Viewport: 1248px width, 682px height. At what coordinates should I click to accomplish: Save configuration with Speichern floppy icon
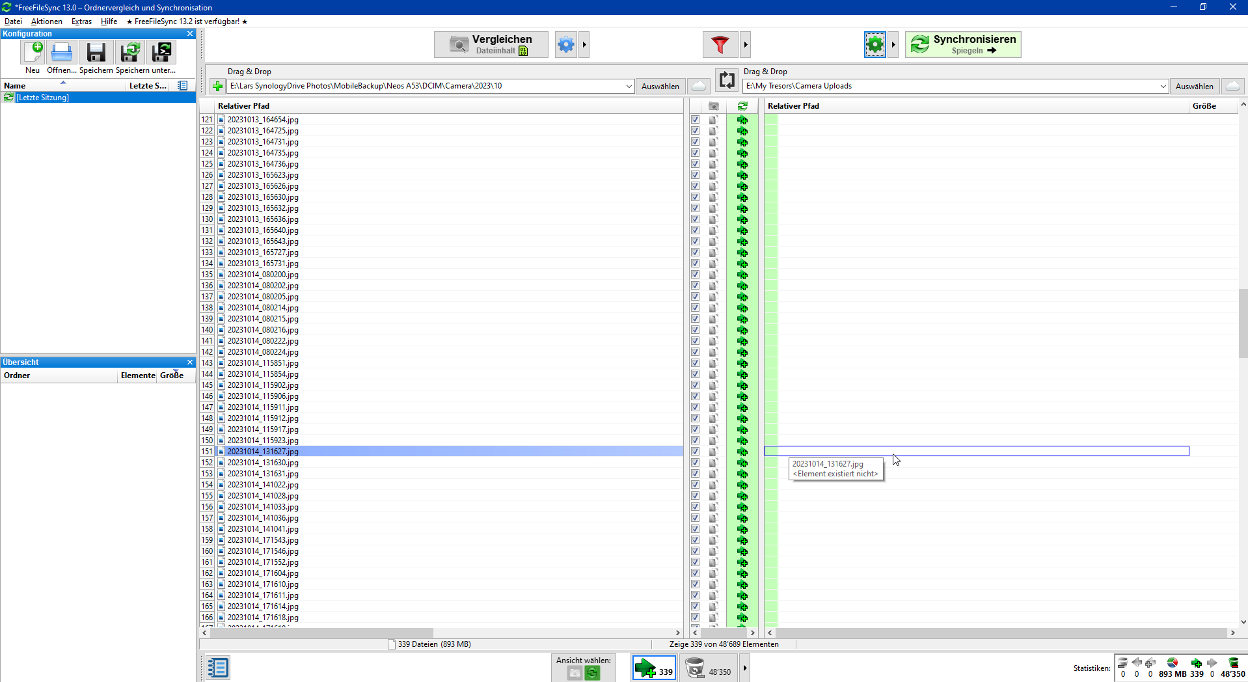96,52
